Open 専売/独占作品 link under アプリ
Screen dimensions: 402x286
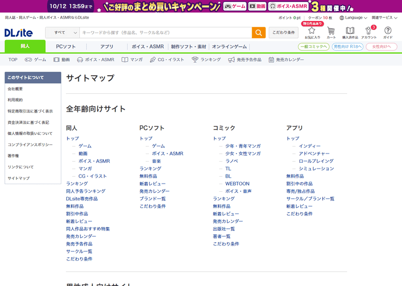click(300, 191)
